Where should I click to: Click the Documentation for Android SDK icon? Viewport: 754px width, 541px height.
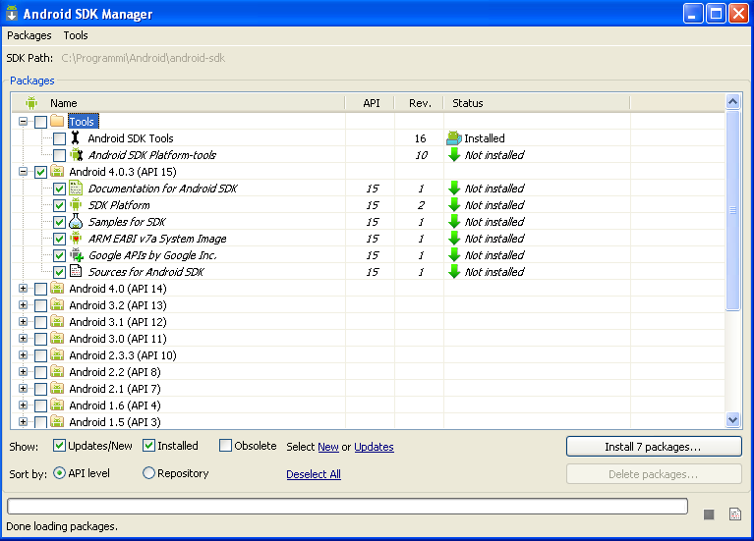coord(76,188)
